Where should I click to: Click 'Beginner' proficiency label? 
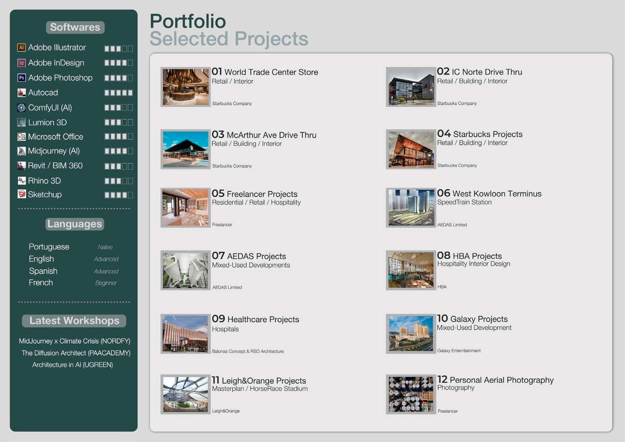106,283
